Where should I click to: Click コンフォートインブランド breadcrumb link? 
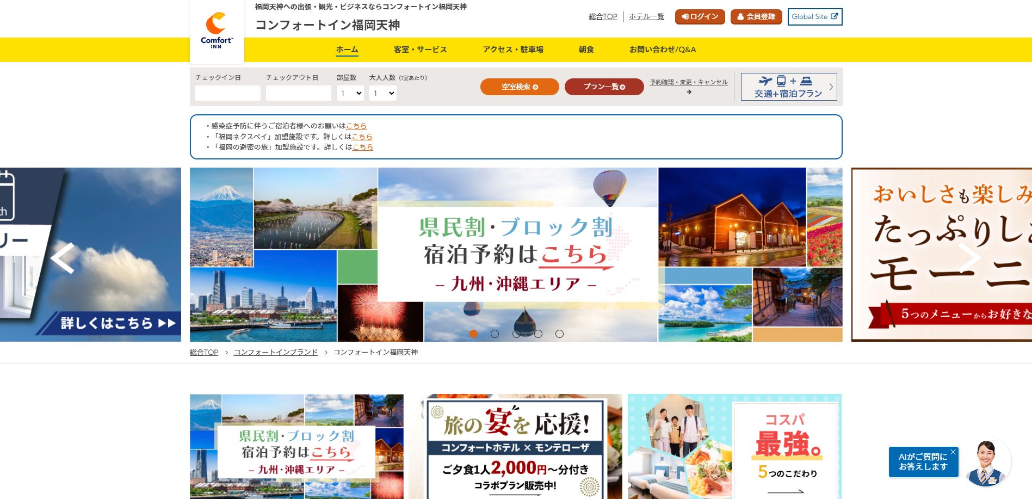(276, 352)
